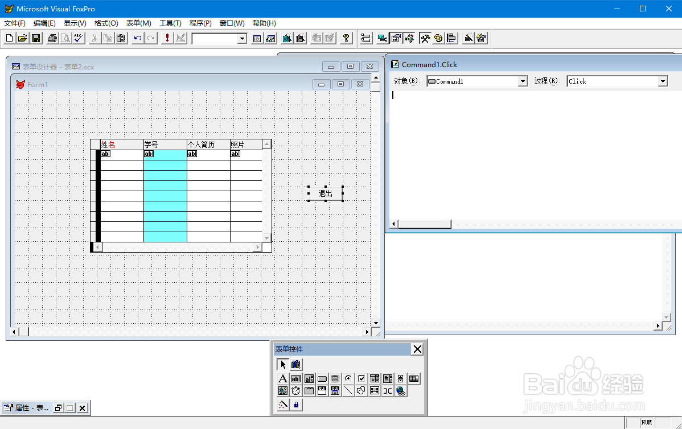
Task: Select the Text Box control tool
Action: [x=296, y=378]
